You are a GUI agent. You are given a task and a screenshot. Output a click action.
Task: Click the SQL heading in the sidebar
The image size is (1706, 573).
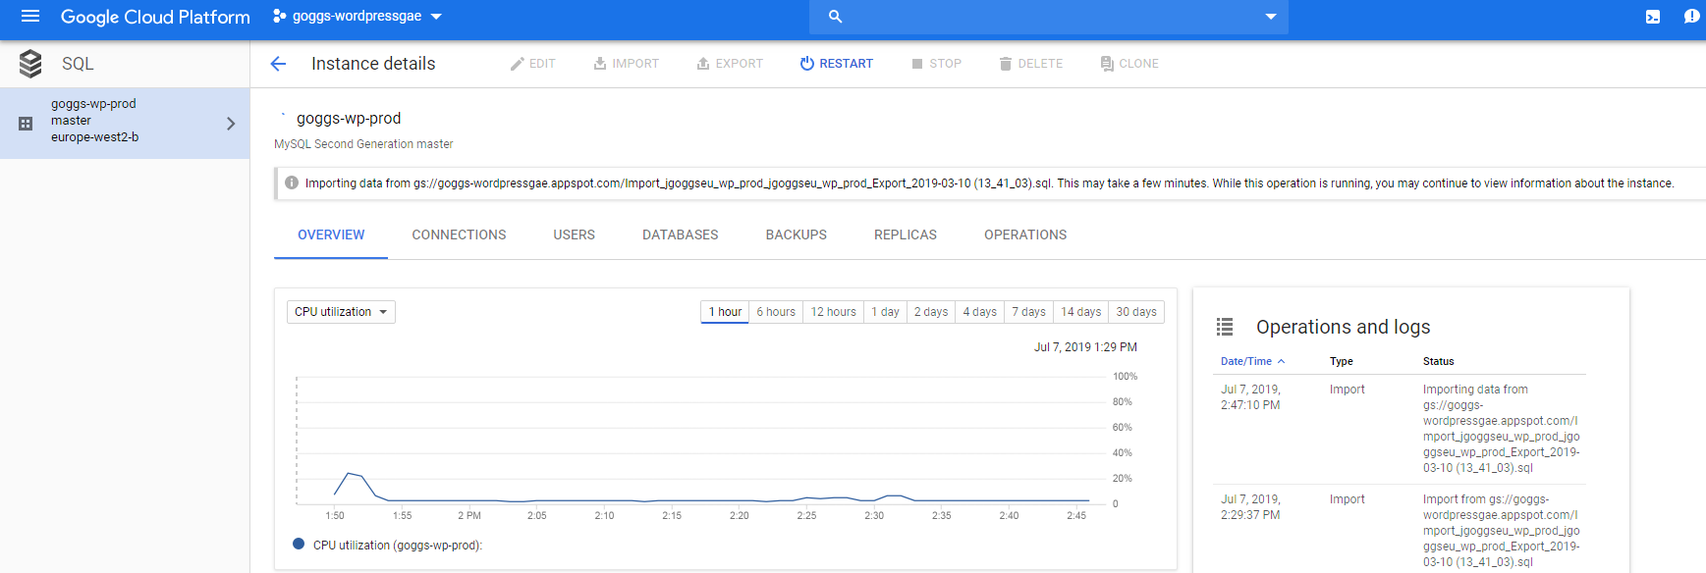(78, 64)
